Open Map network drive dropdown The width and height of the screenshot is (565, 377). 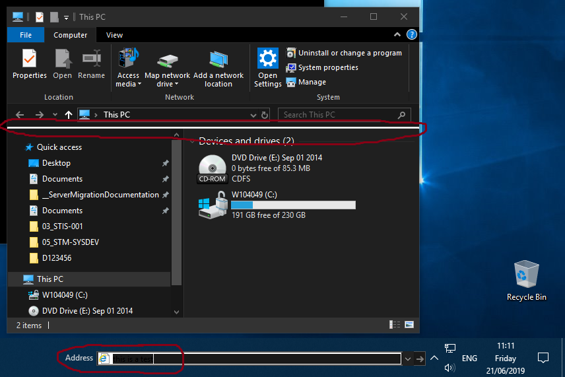pyautogui.click(x=167, y=68)
